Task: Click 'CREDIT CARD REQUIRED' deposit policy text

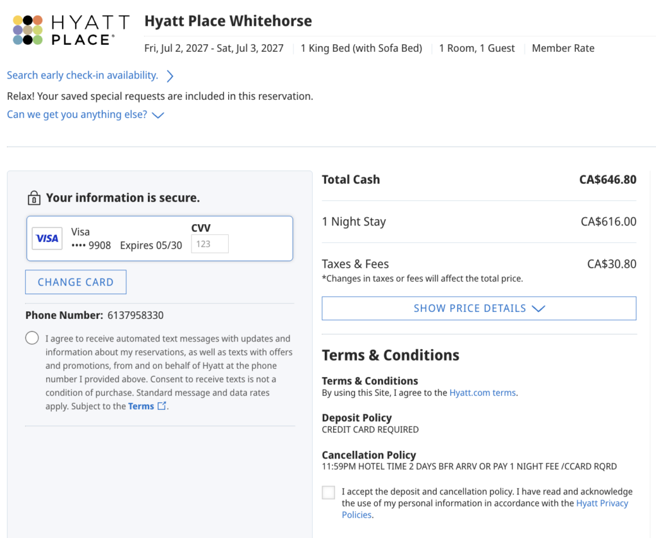Action: pyautogui.click(x=370, y=430)
